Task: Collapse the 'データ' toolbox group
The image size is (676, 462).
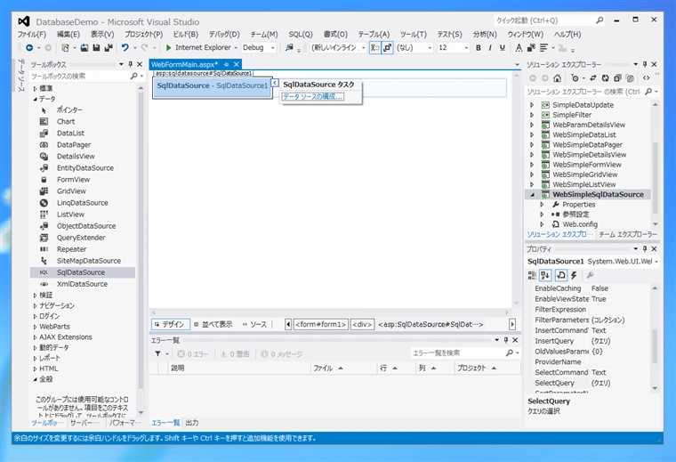Action: point(35,99)
